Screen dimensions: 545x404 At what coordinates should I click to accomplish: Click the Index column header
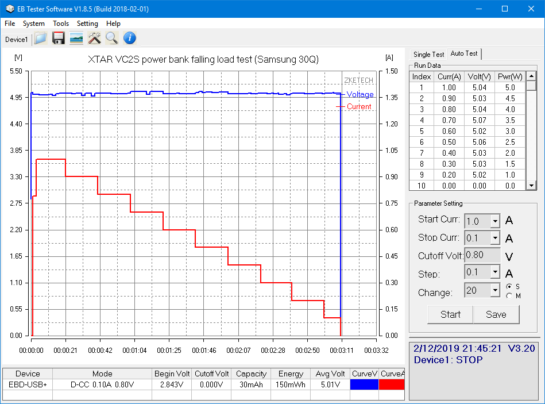pos(422,76)
